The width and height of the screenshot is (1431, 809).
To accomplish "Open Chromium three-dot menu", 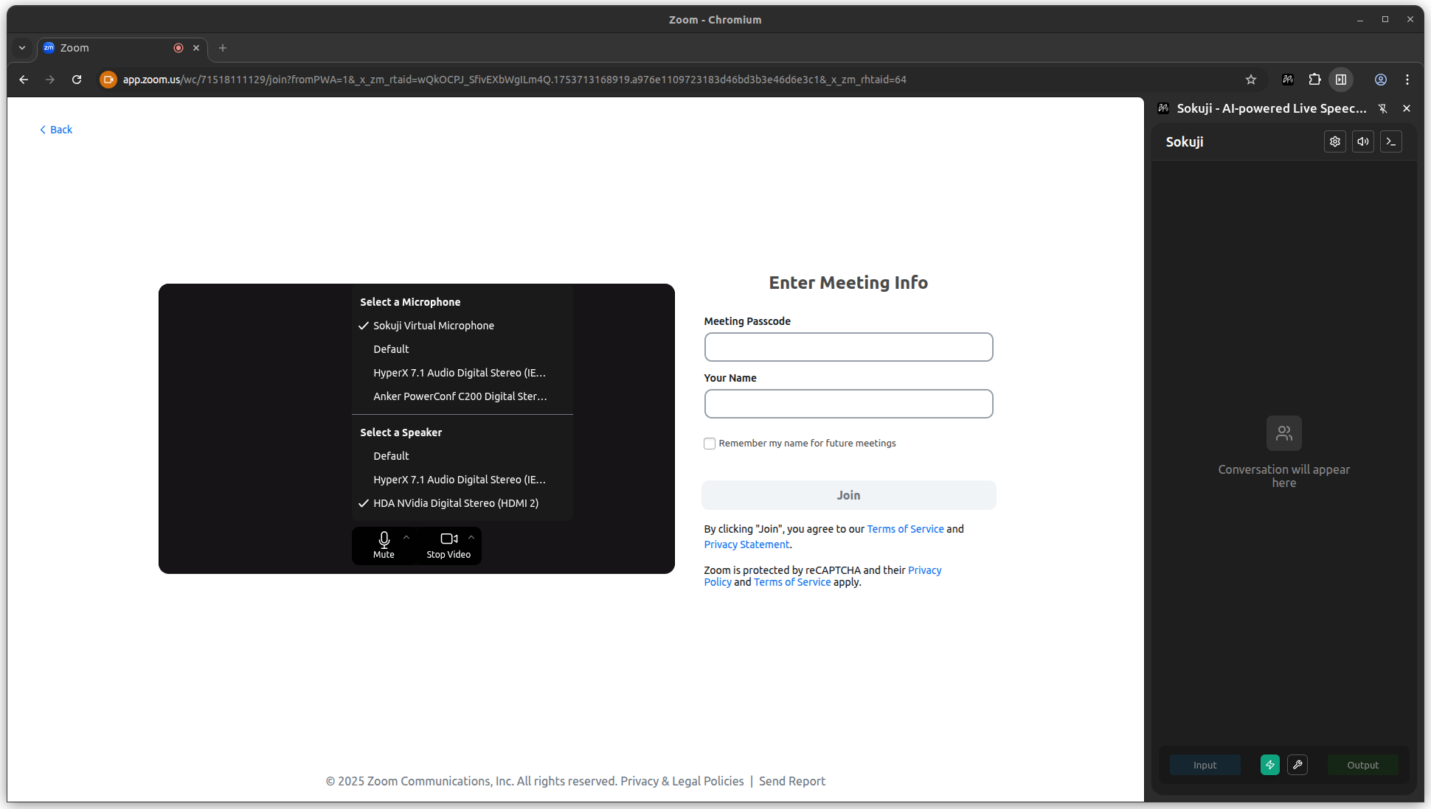I will tap(1407, 80).
